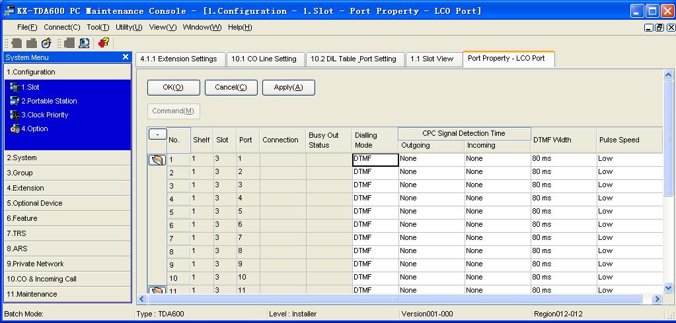Switch to 4.1.1 Extension Settings tab
This screenshot has width=676, height=323.
tap(180, 59)
